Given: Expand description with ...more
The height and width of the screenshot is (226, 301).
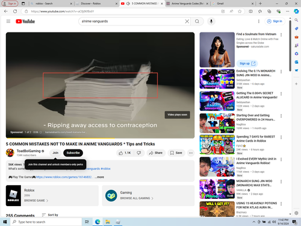Looking at the screenshot, I should point(99,177).
